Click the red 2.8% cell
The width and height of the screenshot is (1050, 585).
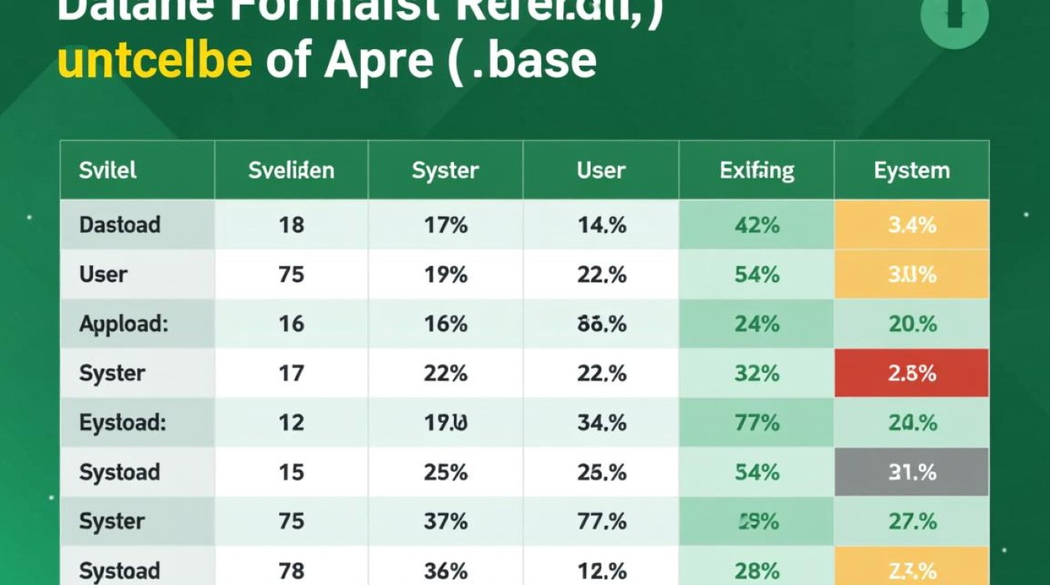(912, 373)
